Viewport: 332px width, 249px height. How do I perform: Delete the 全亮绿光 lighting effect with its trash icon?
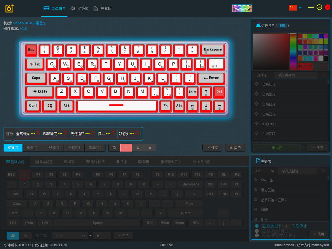click(38, 134)
